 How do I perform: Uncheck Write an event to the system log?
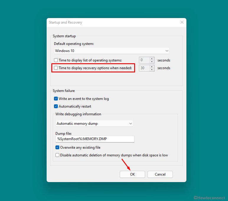click(56, 99)
